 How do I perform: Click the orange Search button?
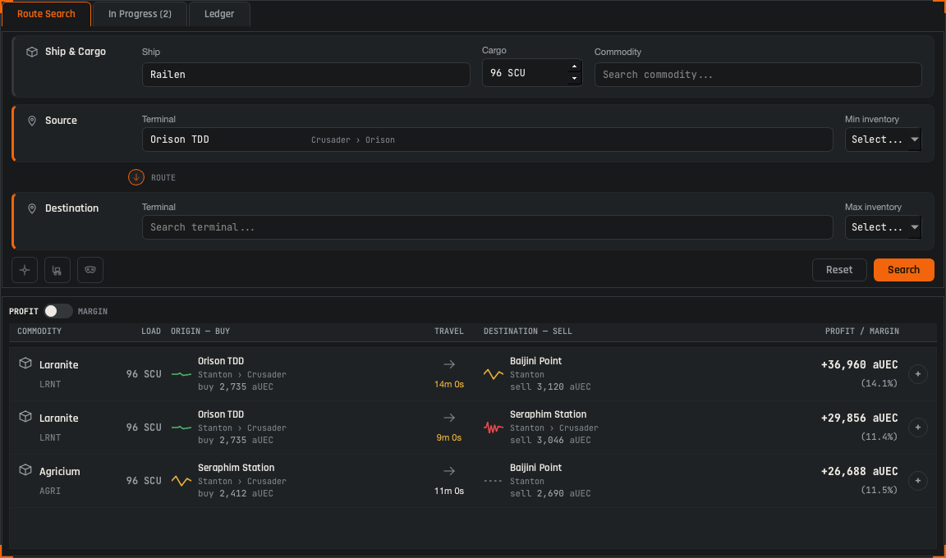904,270
